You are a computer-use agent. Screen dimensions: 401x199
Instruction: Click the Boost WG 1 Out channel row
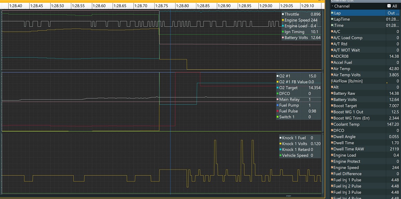(x=366, y=112)
